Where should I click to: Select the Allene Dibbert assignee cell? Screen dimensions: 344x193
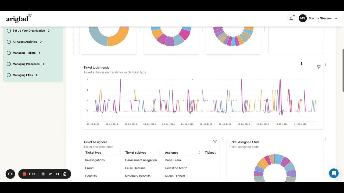pyautogui.click(x=175, y=176)
